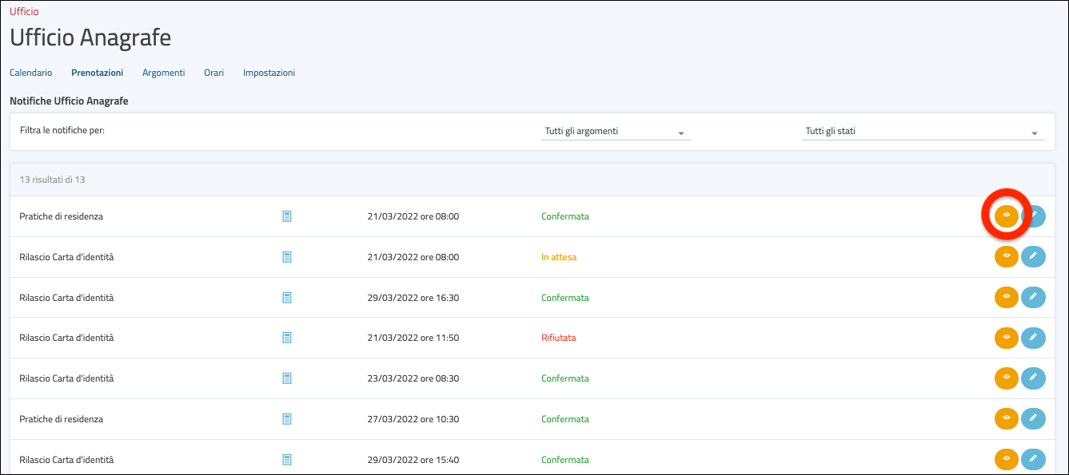The image size is (1069, 475).
Task: Open document icon for 23/03/2022 ore 08:30 row
Action: tap(287, 378)
